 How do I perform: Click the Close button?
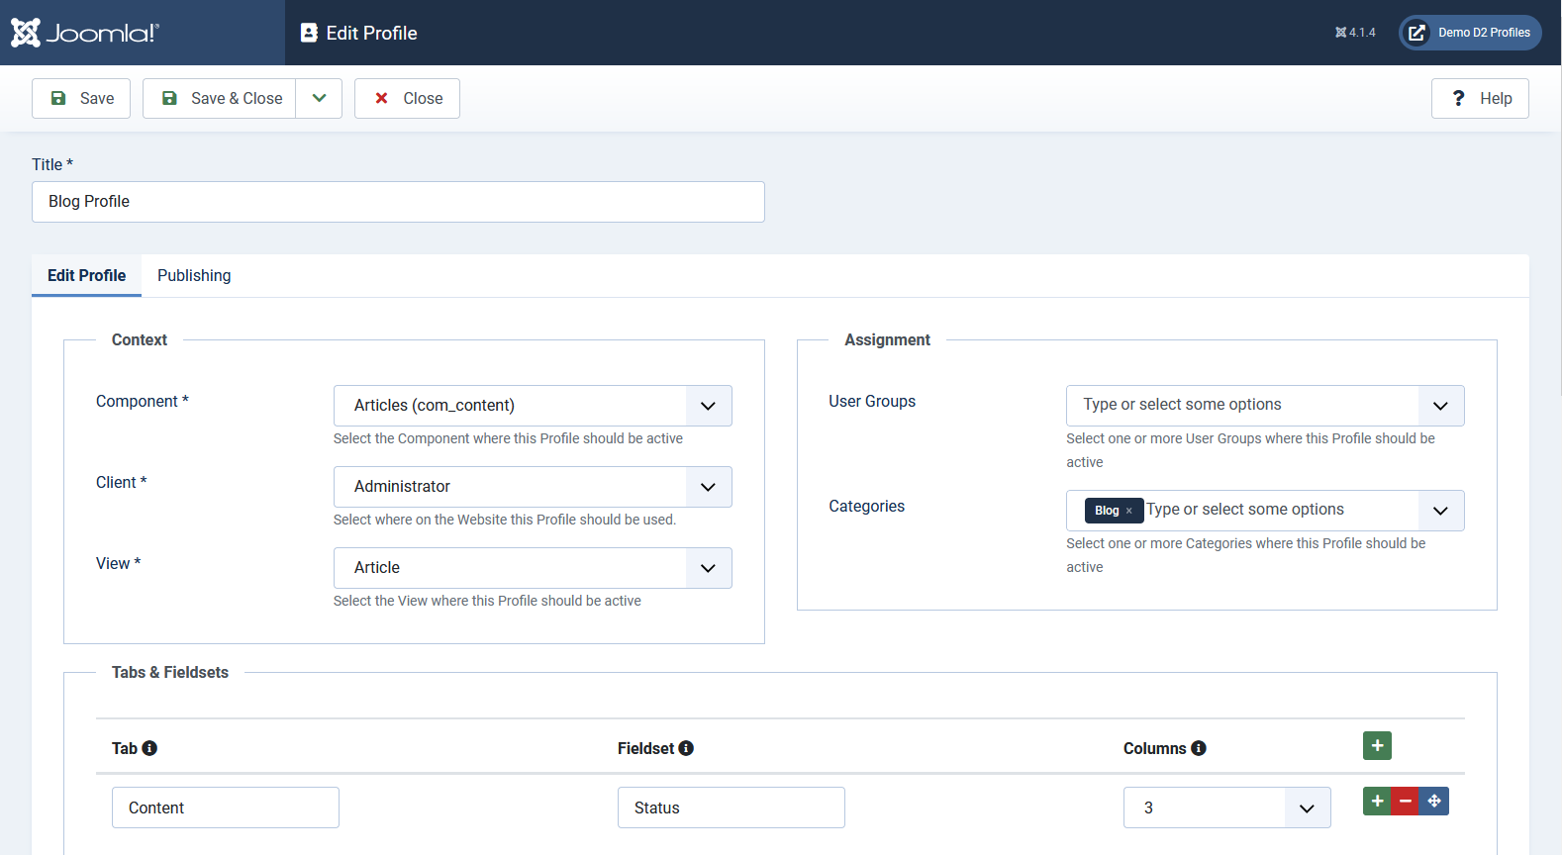(x=407, y=98)
